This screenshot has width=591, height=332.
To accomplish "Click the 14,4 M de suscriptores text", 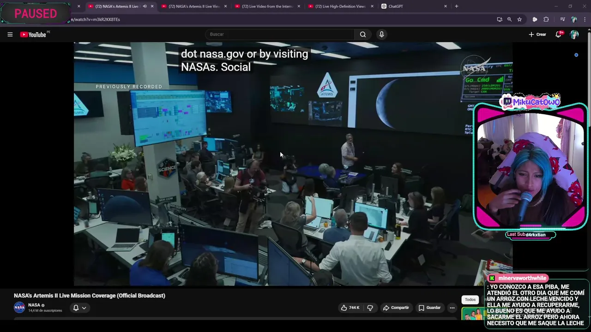I will point(45,311).
